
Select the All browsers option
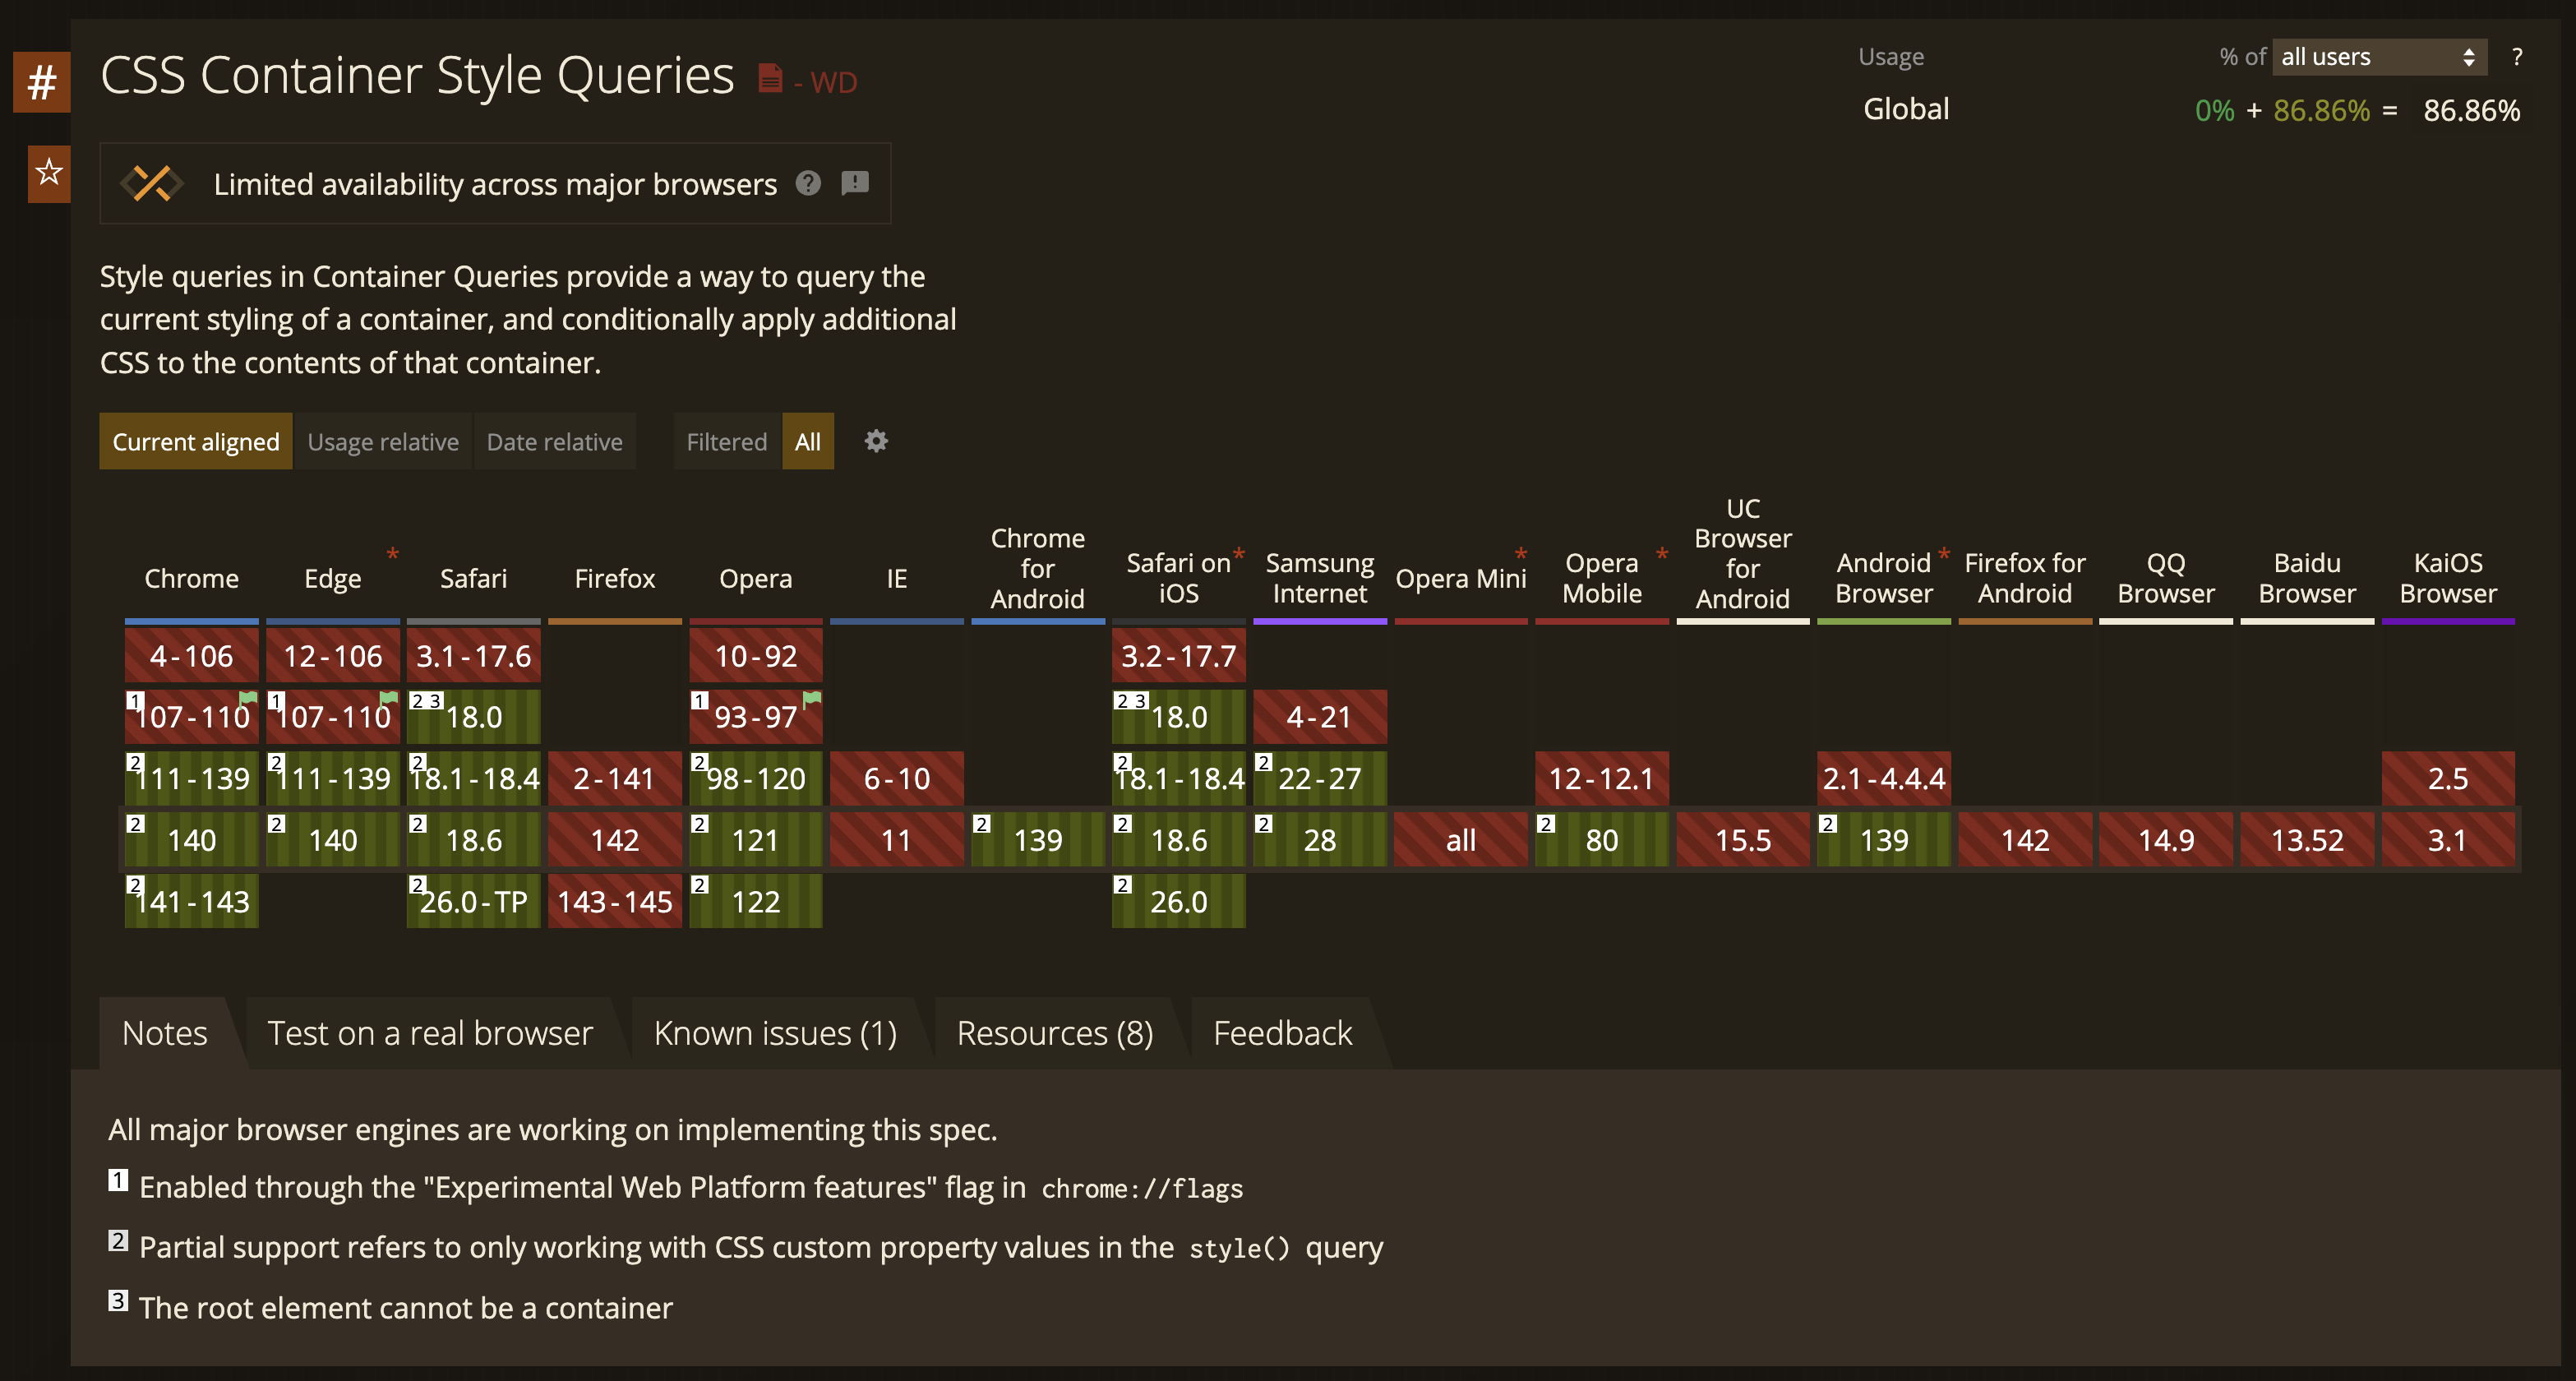[807, 441]
